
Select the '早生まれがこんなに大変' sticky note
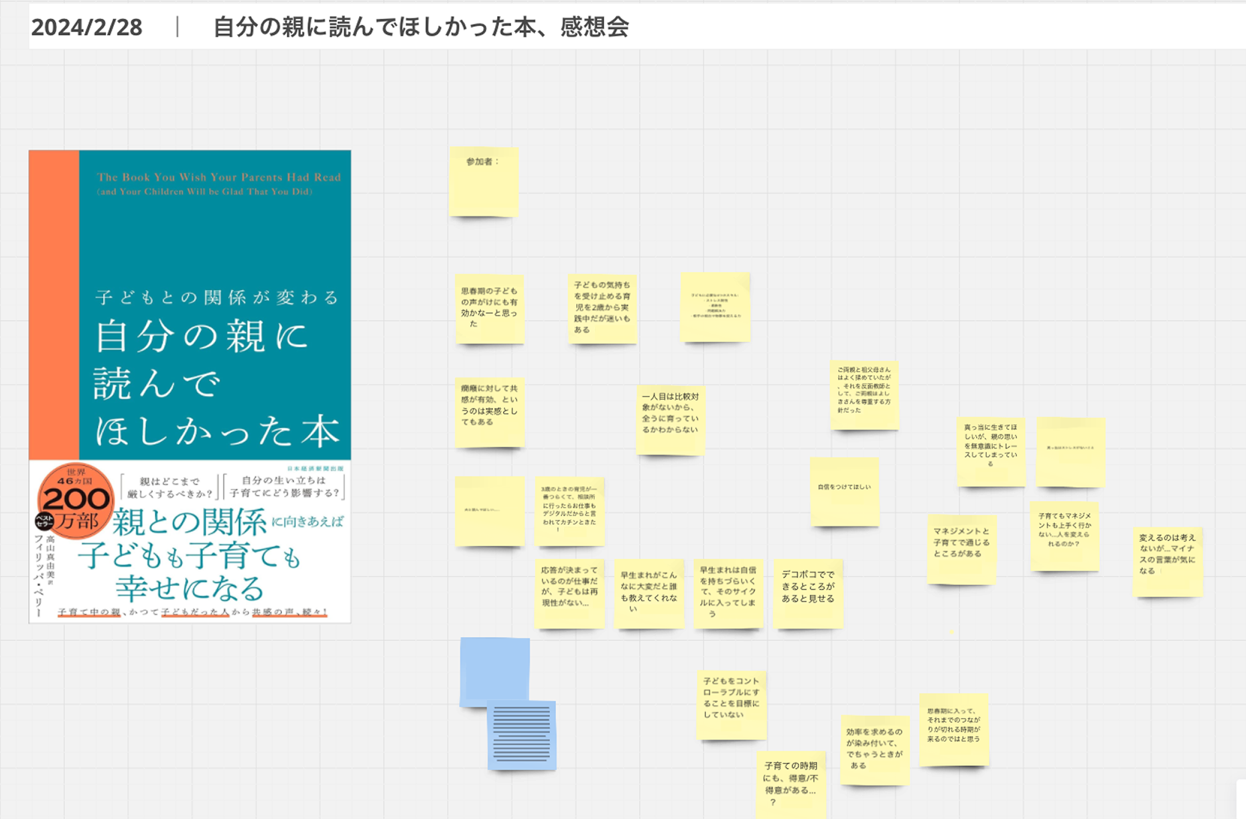pos(648,593)
